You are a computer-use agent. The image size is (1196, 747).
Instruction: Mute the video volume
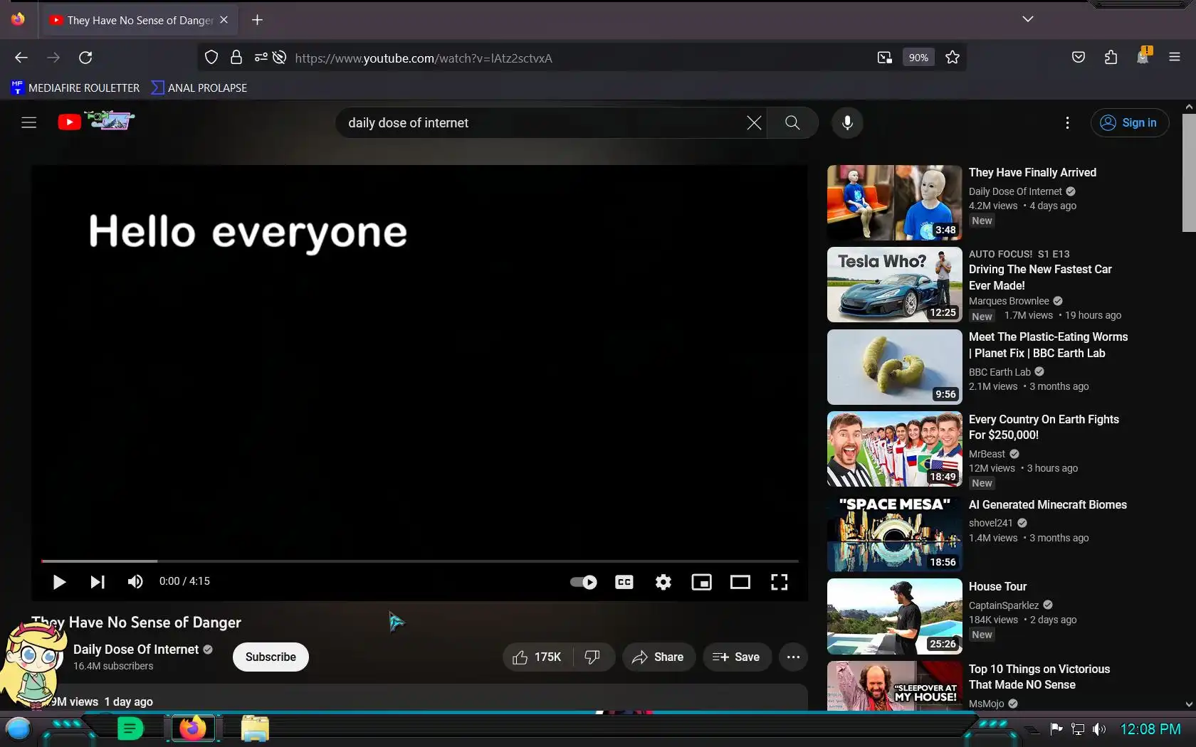tap(135, 583)
